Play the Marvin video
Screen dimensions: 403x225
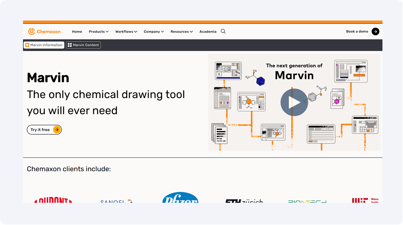pos(294,102)
